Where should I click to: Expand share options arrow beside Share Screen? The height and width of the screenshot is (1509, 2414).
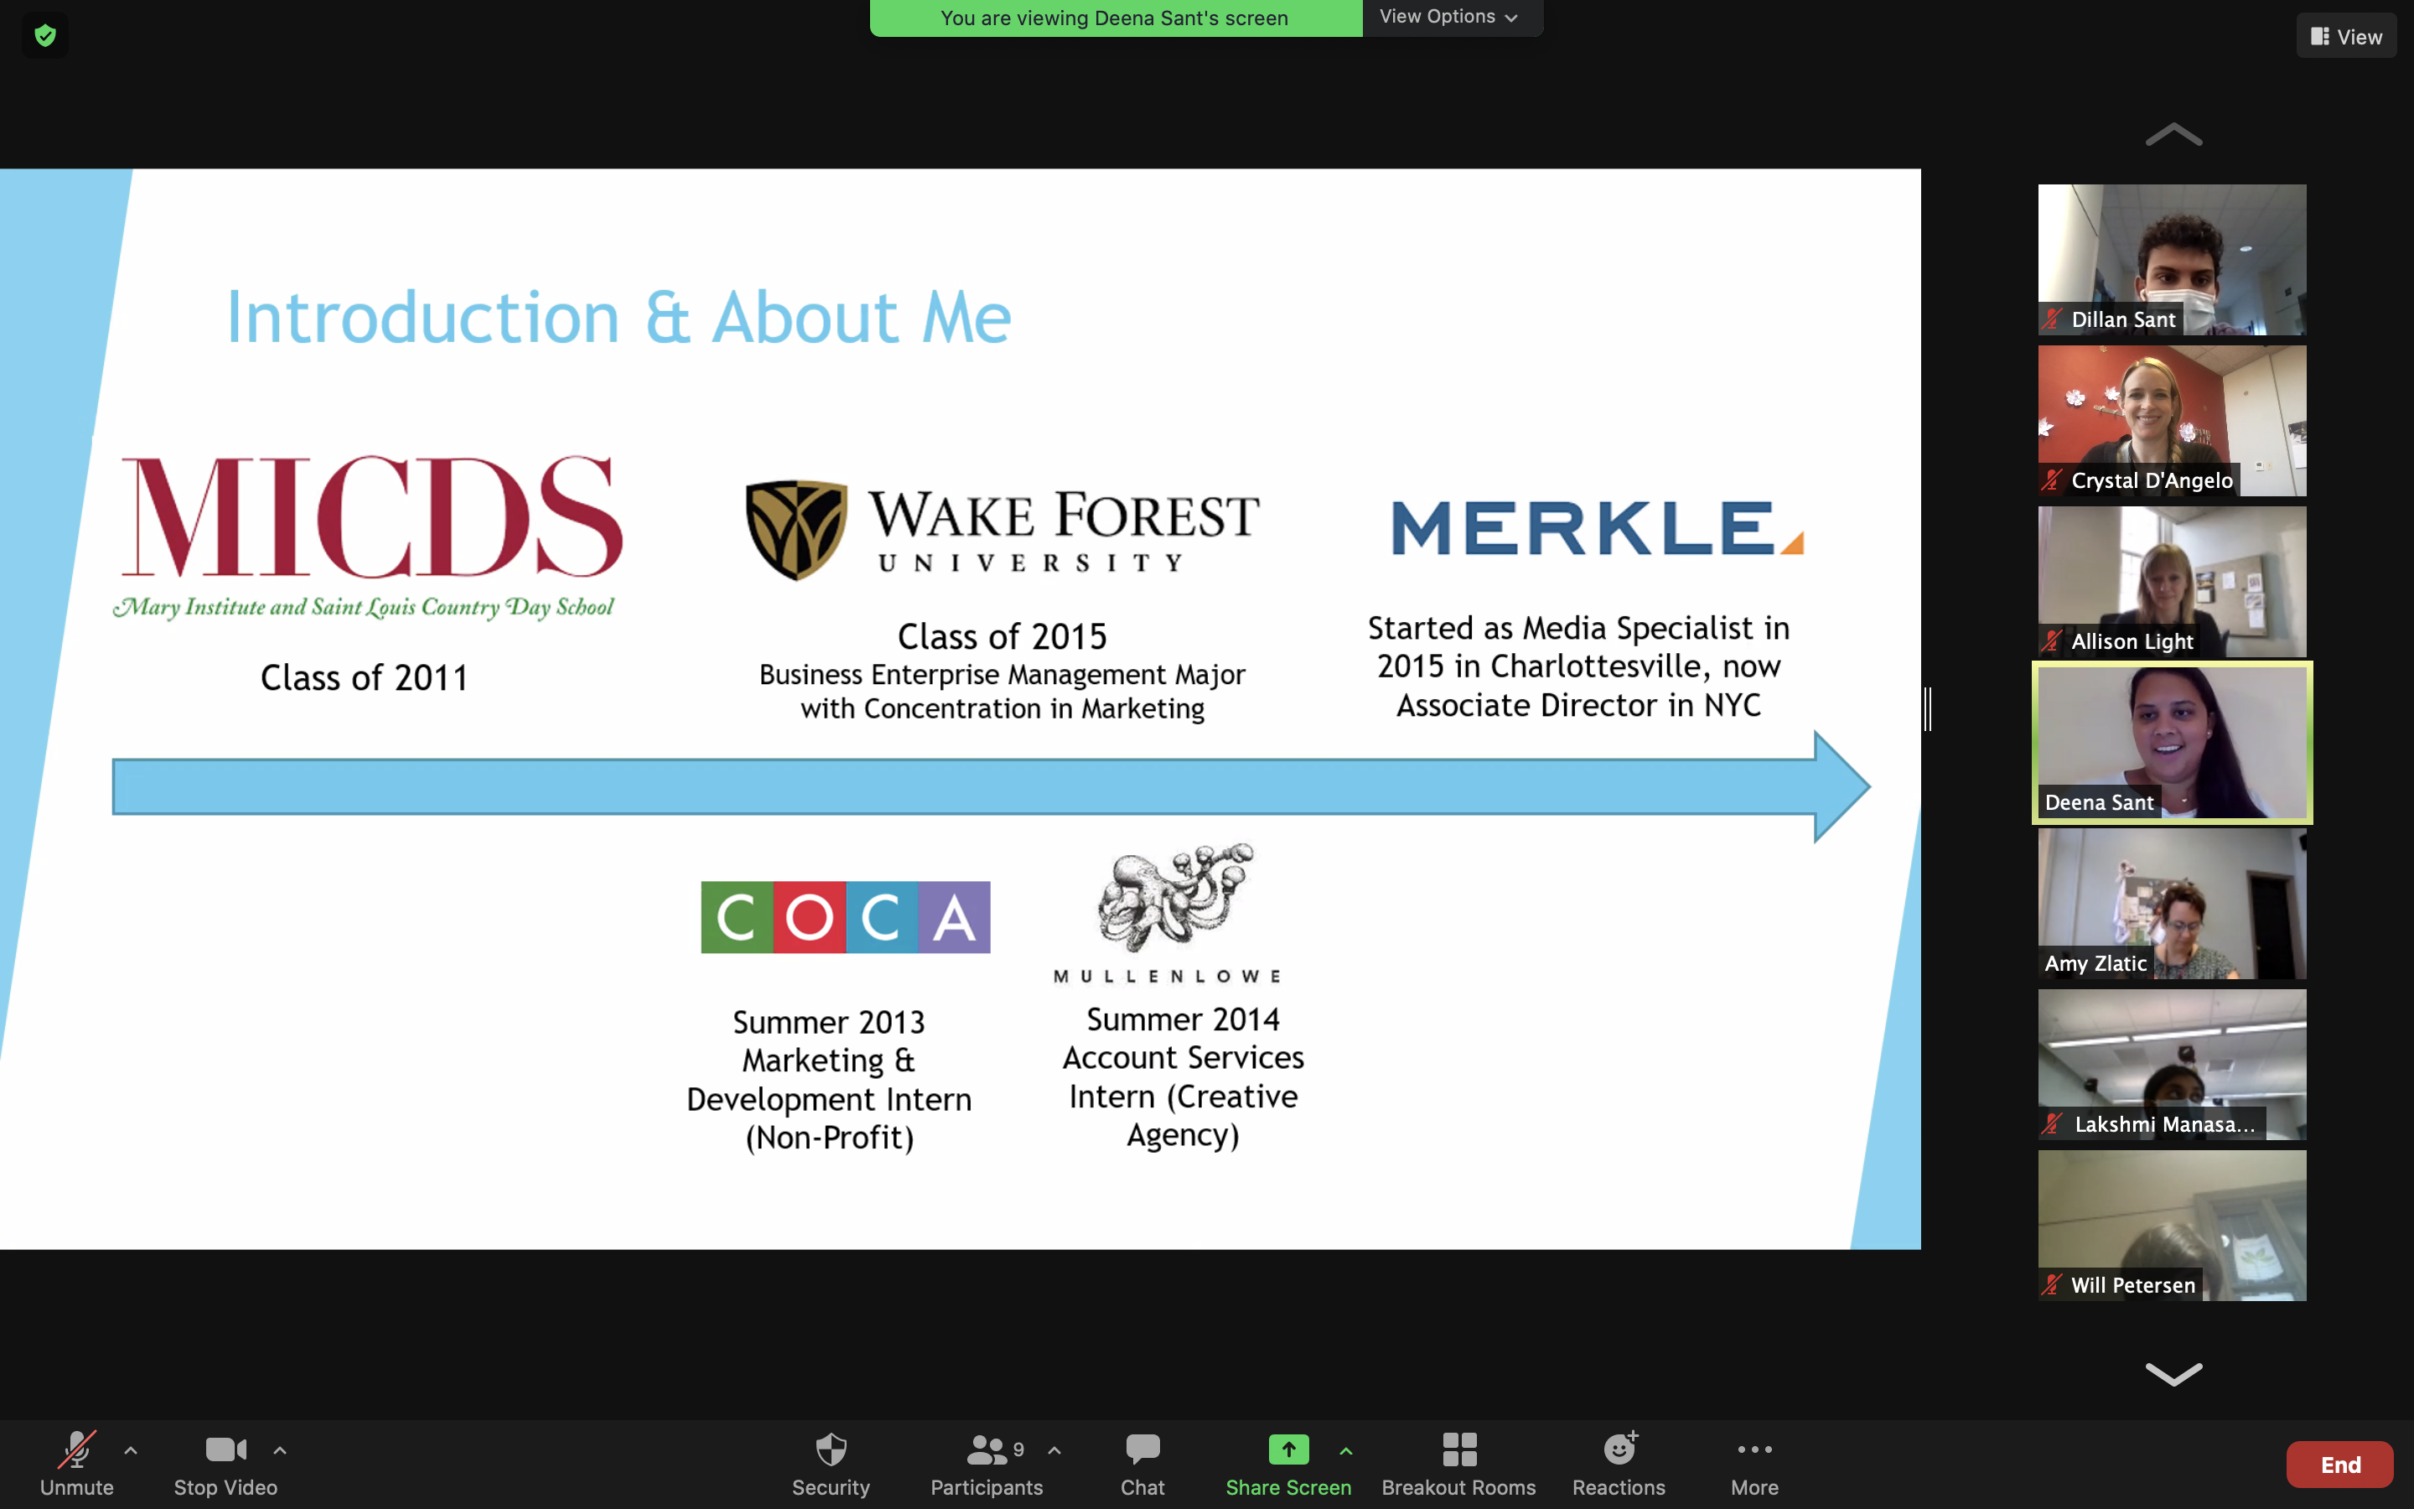coord(1345,1450)
